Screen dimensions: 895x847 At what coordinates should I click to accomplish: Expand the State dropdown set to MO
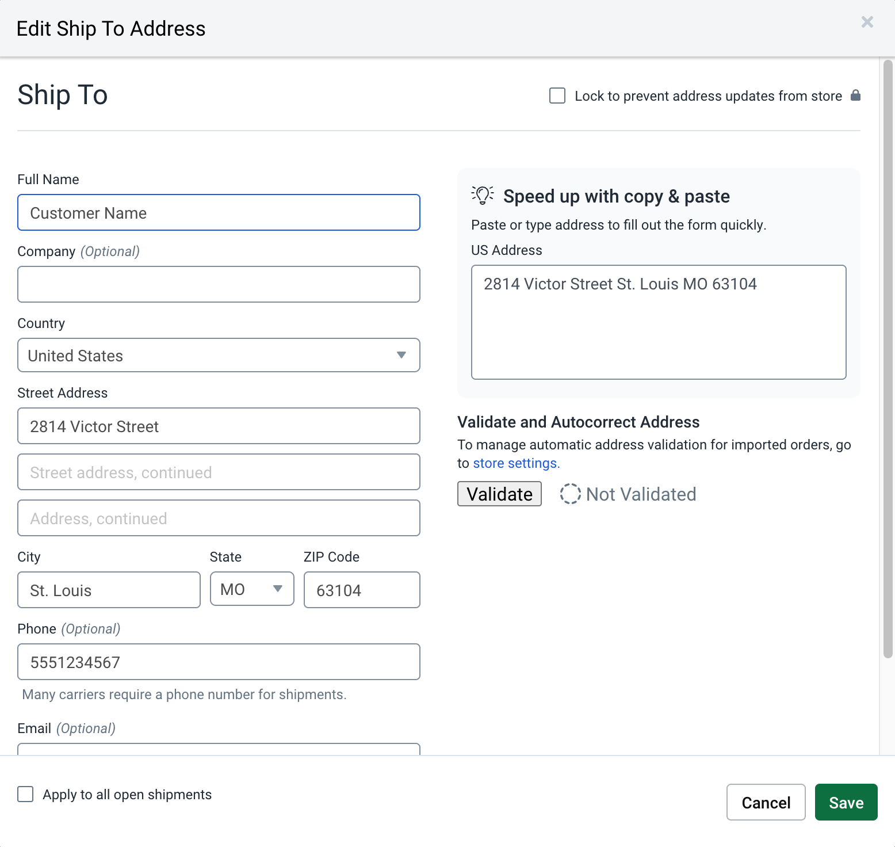click(x=252, y=589)
